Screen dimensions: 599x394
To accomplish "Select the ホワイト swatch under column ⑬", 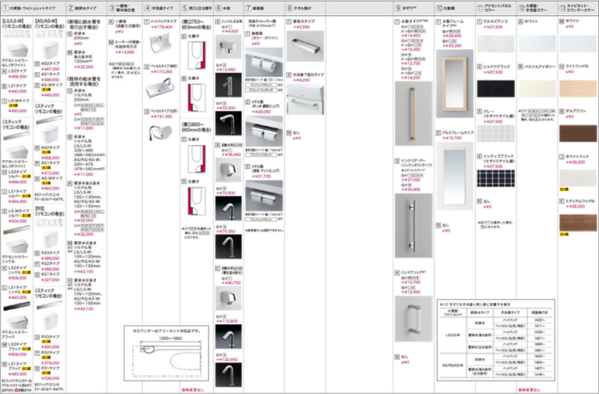I will (x=578, y=44).
